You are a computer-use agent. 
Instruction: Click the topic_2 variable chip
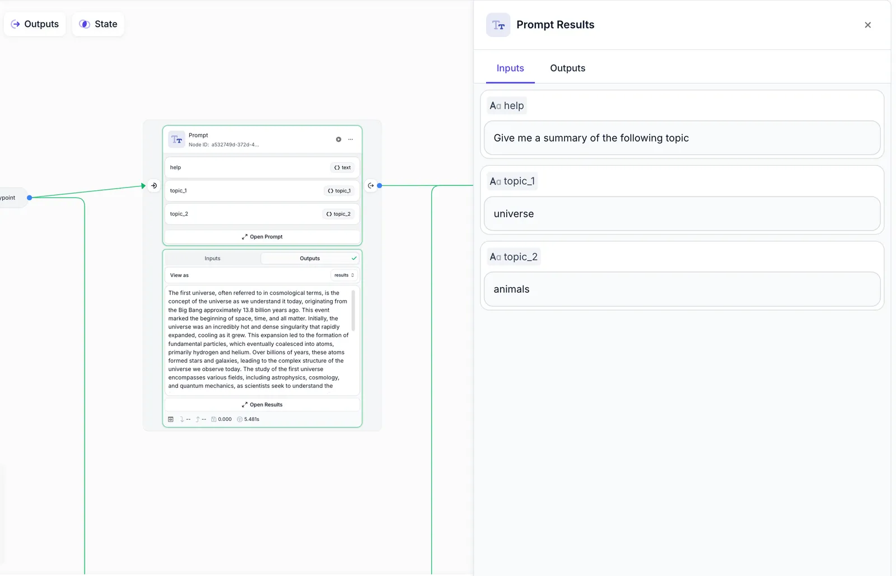click(338, 214)
